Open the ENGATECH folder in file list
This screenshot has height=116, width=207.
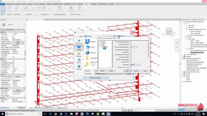coord(91,58)
